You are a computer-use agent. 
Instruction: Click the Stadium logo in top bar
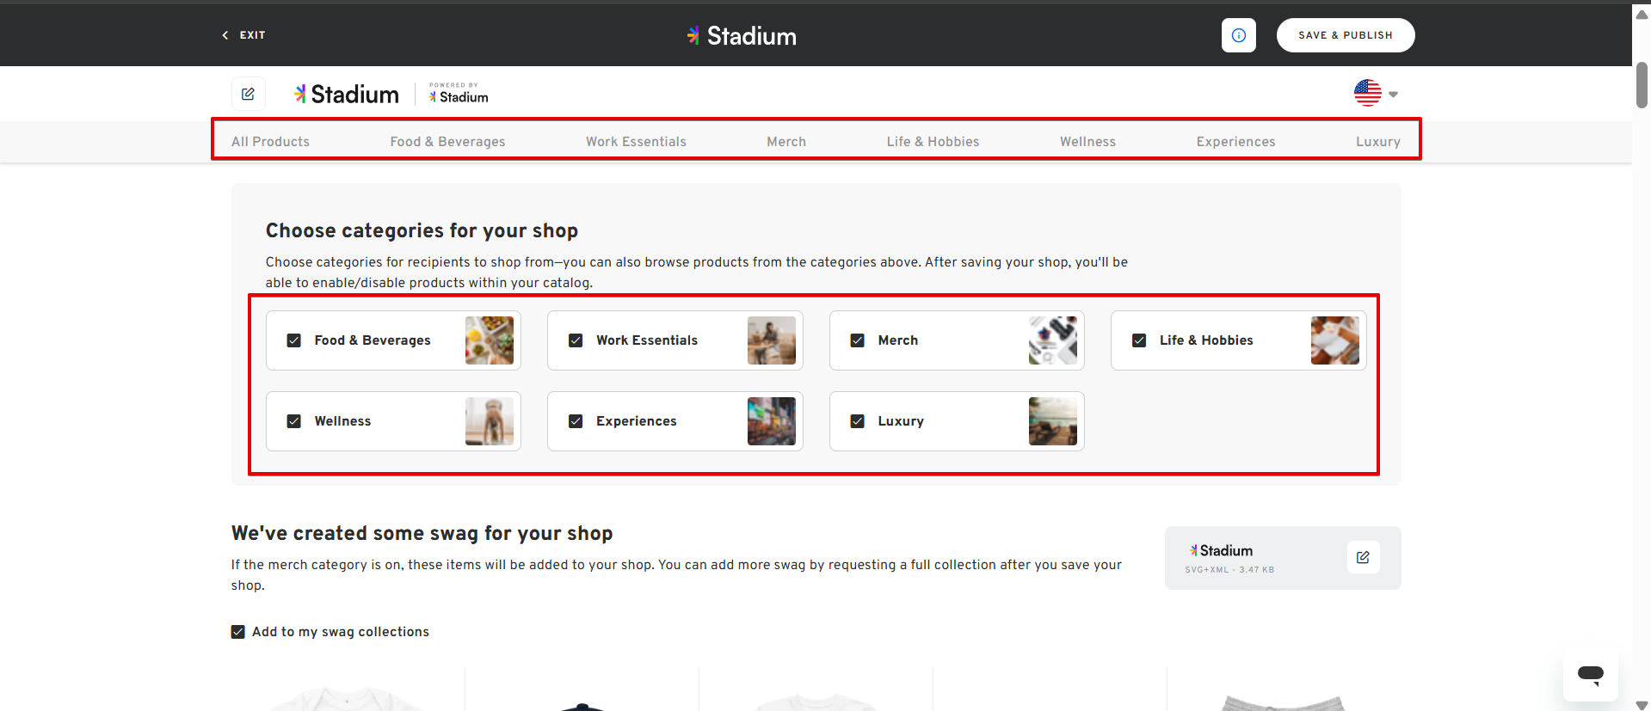click(742, 36)
